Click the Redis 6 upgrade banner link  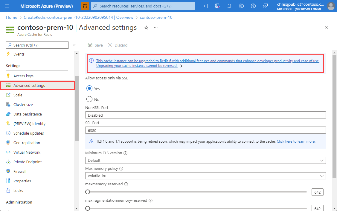pos(208,61)
